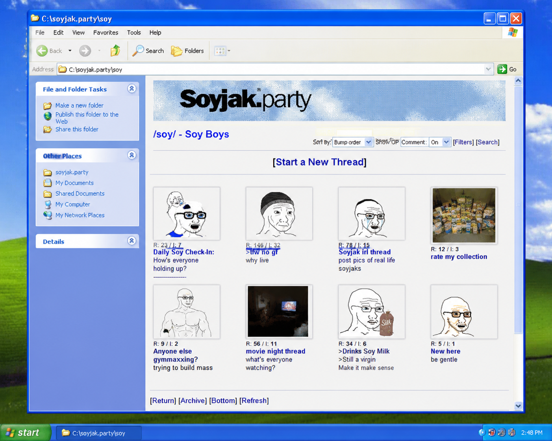This screenshot has width=552, height=441.
Task: Click the [Return] link
Action: tap(163, 401)
